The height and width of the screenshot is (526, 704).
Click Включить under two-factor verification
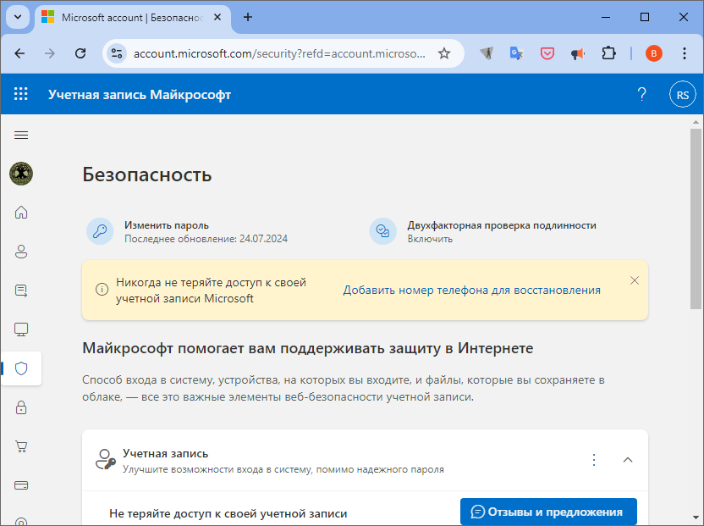(430, 239)
